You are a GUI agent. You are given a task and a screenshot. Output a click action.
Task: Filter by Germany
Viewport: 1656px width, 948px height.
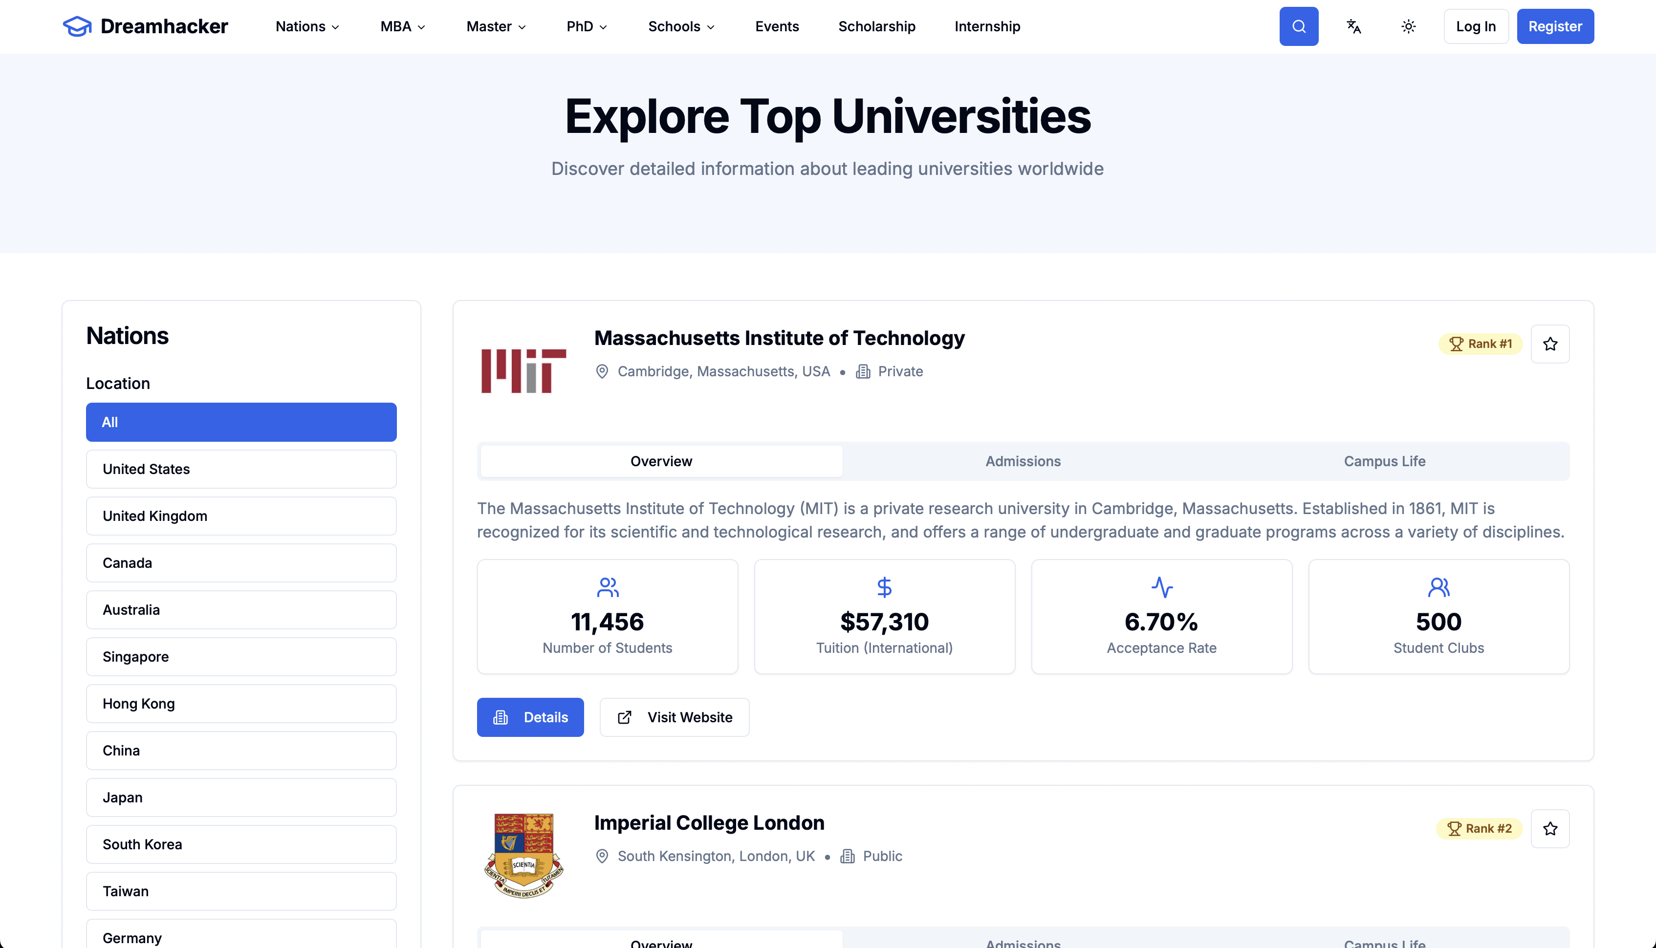[x=241, y=934]
